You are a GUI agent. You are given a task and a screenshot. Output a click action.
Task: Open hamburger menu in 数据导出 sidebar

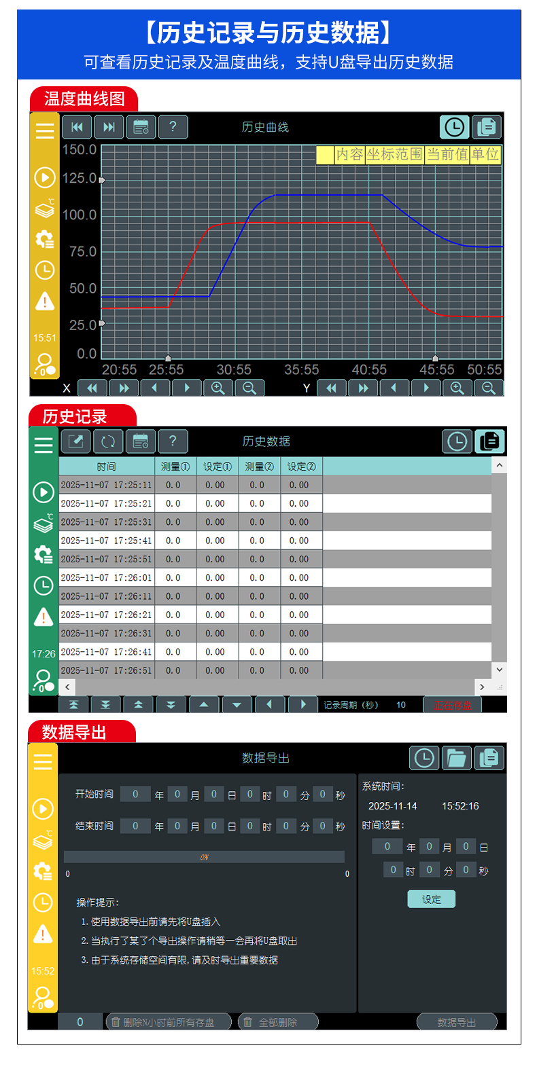[x=43, y=762]
